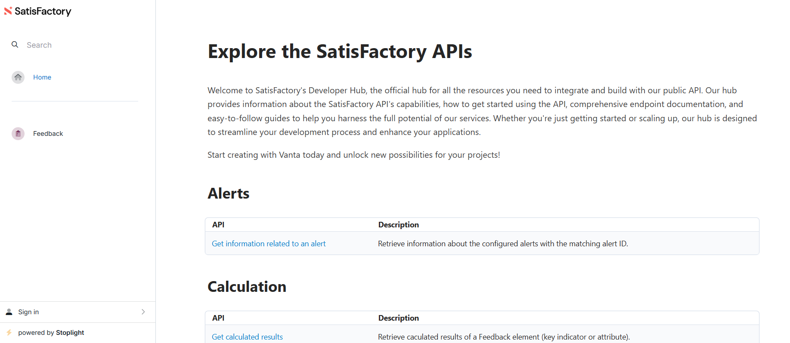Click the SatisFactory brand name text
Image resolution: width=790 pixels, height=343 pixels.
tap(43, 11)
